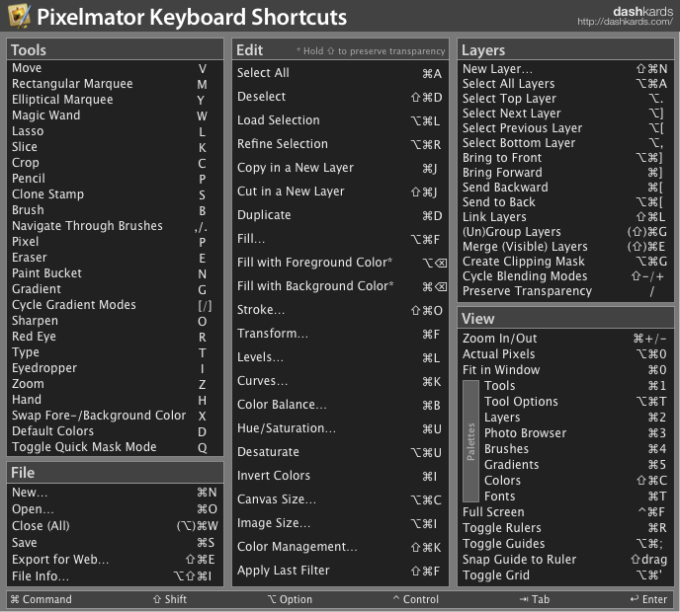Select the Red Eye row
The width and height of the screenshot is (680, 612).
coord(115,337)
